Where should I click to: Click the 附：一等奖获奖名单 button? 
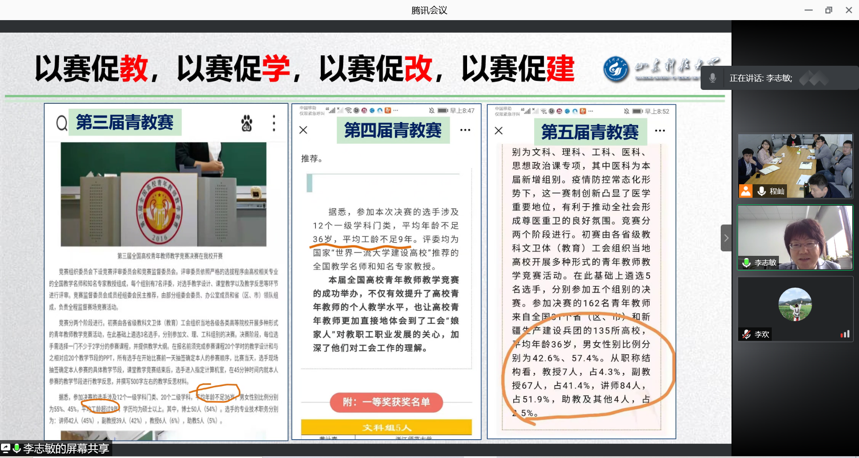[386, 402]
